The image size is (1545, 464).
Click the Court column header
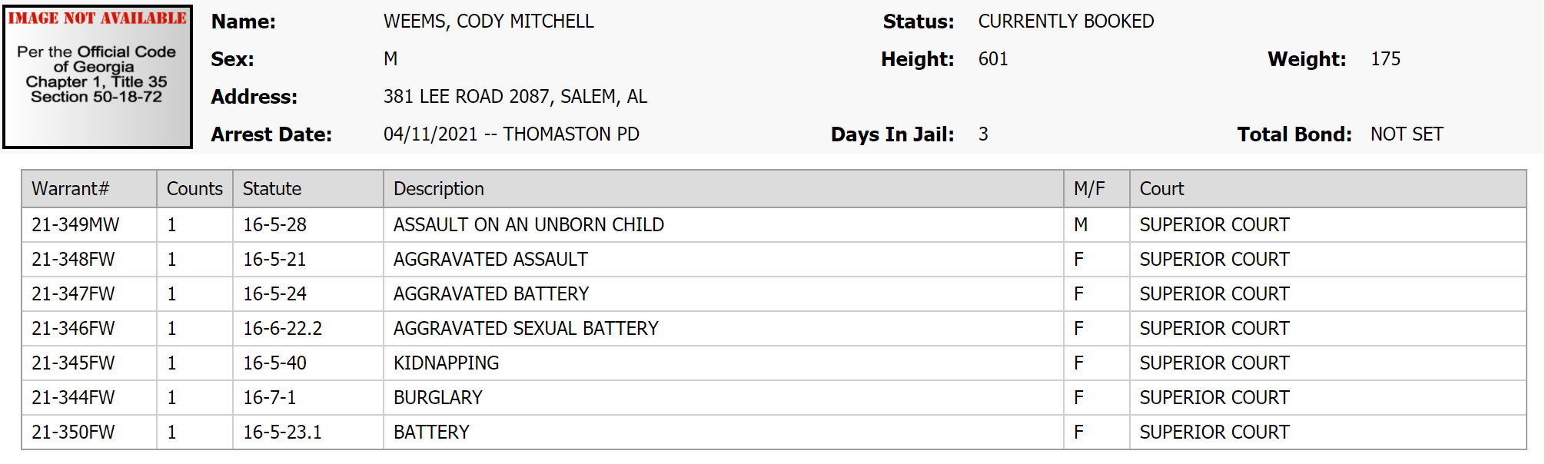coord(1161,189)
